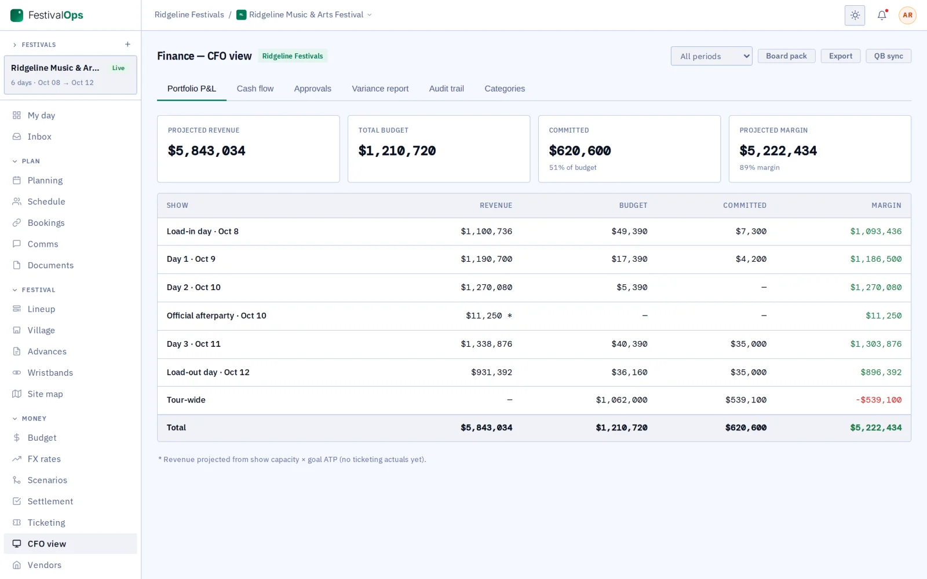Open the All periods dropdown
Screen dimensions: 927x579
711,56
